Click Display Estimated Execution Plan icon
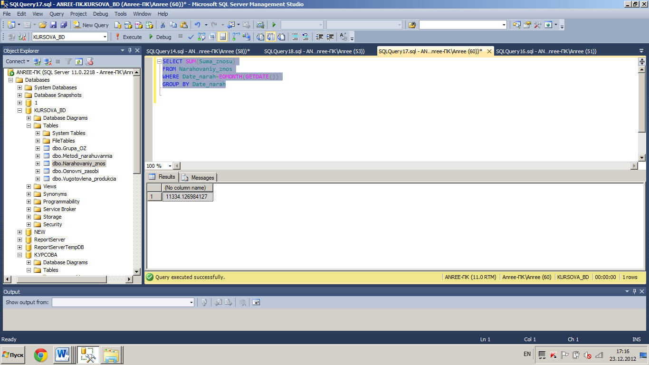This screenshot has height=365, width=649. (x=201, y=37)
